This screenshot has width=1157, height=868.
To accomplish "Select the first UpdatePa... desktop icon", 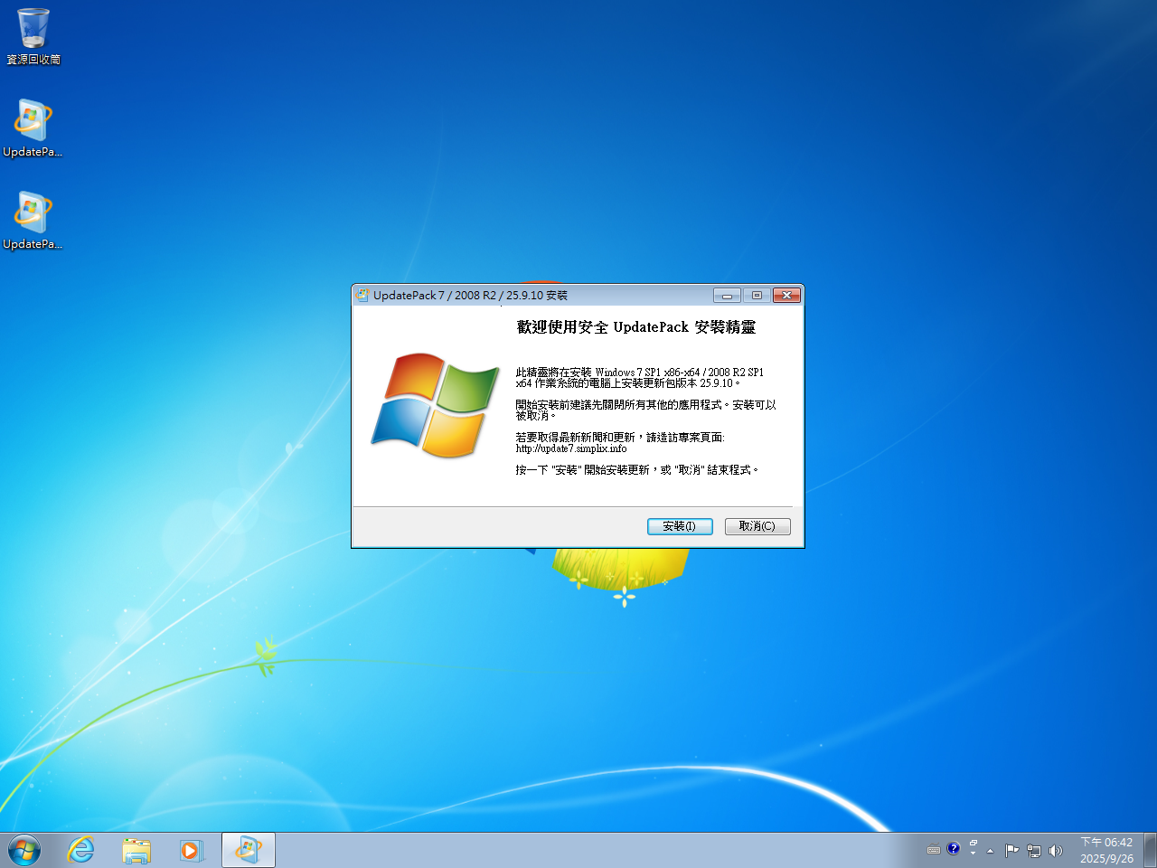I will point(33,128).
